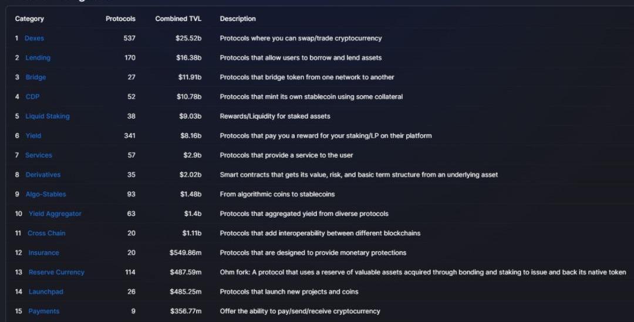Image resolution: width=634 pixels, height=322 pixels.
Task: Open the Derivatives category link
Action: tap(43, 175)
